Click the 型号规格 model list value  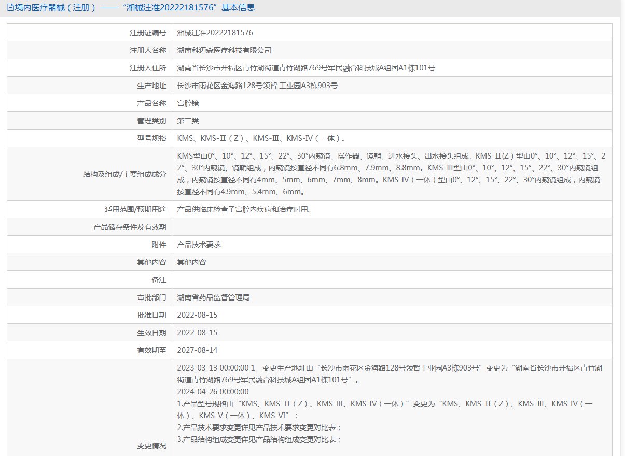(x=261, y=138)
